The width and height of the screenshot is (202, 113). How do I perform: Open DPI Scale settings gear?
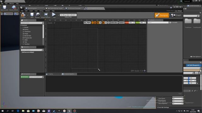pyautogui.click(x=145, y=71)
